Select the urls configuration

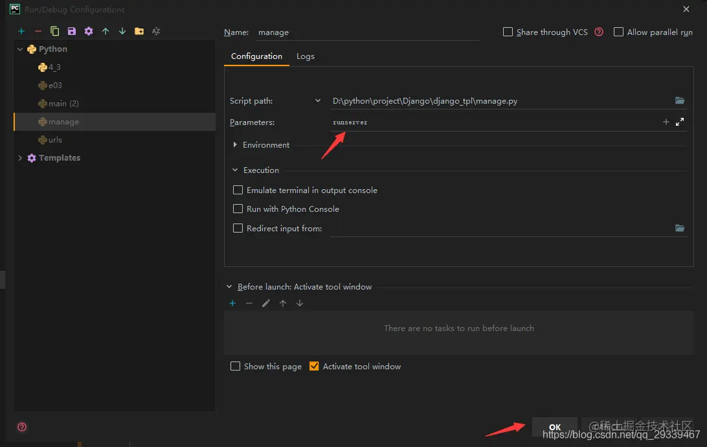coord(115,140)
